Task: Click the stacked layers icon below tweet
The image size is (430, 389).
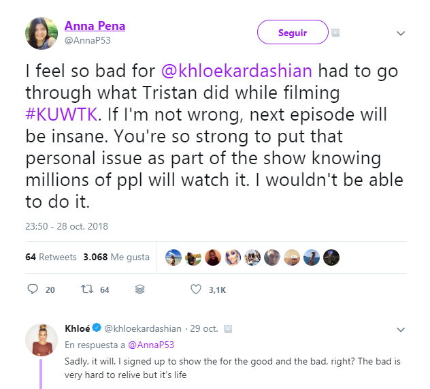Action: [140, 290]
